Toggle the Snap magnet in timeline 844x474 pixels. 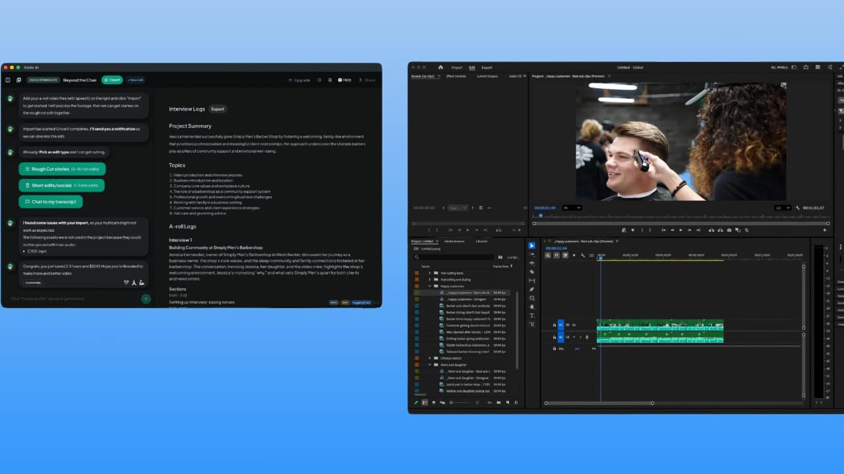pos(557,255)
